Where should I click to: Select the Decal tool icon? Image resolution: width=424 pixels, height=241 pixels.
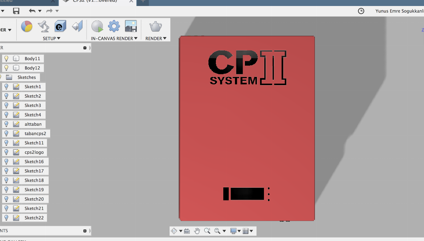pyautogui.click(x=60, y=26)
